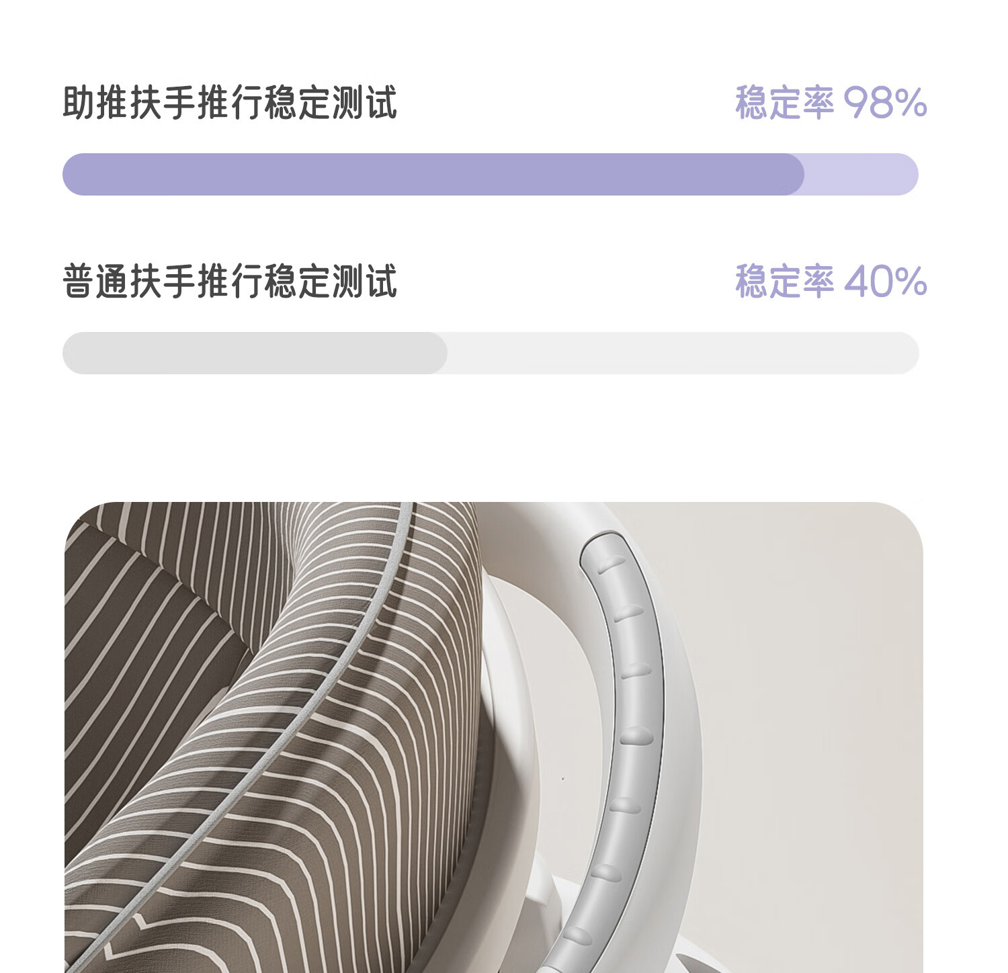Click the 普通 characters in the second heading
Viewport: 1008px width, 973px height.
(x=95, y=281)
